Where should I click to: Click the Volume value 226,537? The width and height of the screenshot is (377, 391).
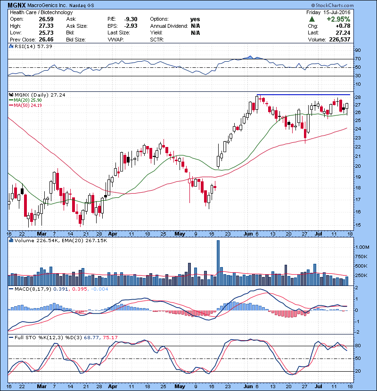(340, 40)
